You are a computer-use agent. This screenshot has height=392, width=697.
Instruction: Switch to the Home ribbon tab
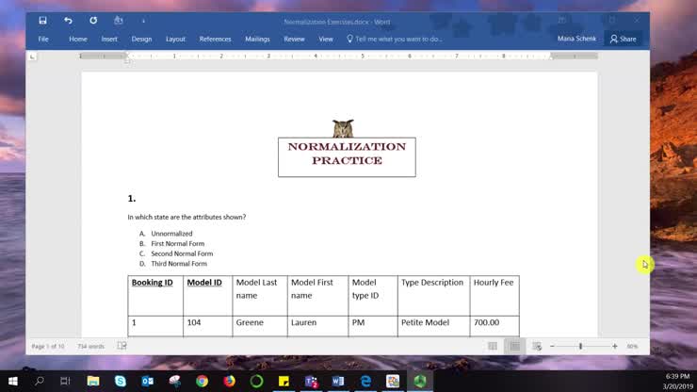[x=78, y=40]
